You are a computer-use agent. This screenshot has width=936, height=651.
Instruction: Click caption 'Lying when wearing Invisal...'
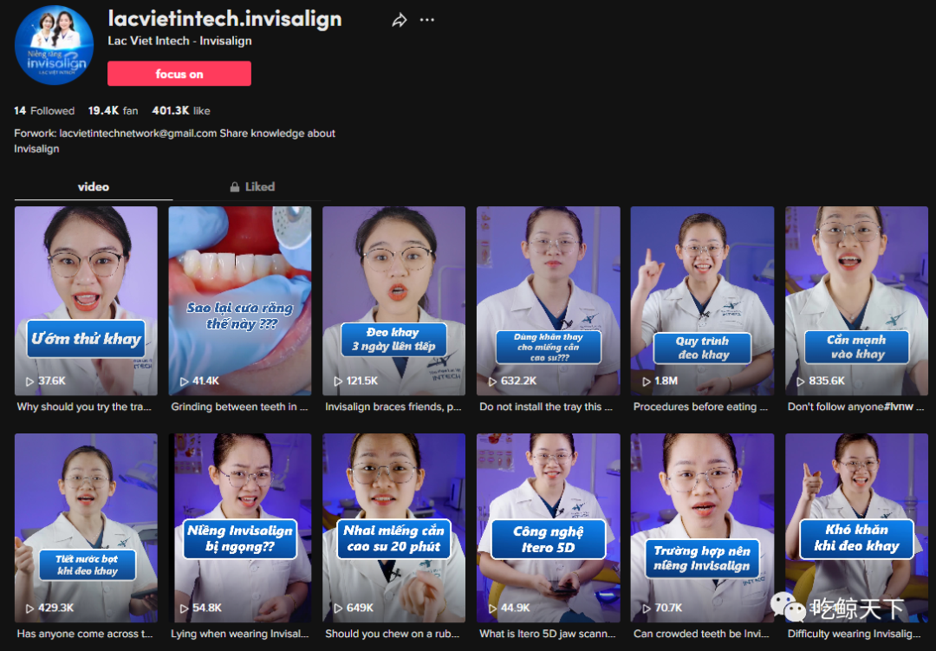240,634
